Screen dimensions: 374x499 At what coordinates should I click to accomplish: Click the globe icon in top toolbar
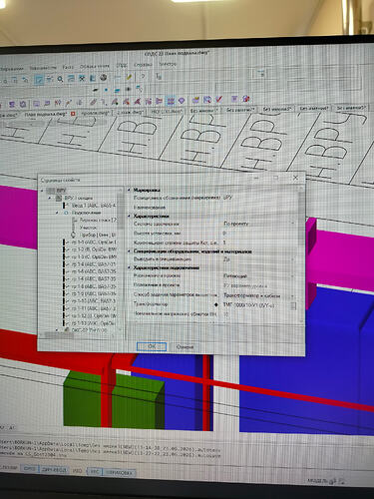click(104, 78)
